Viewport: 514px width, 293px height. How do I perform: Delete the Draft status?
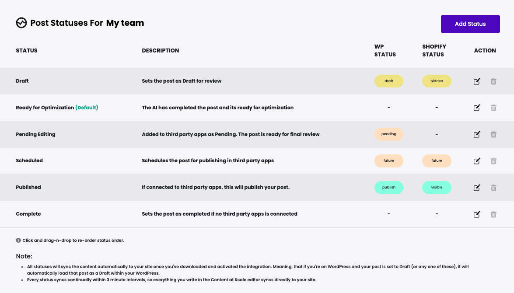click(x=493, y=81)
